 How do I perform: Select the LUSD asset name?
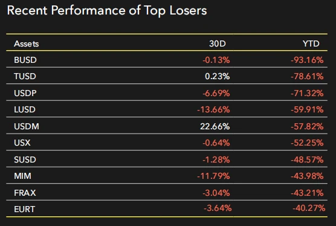point(25,109)
